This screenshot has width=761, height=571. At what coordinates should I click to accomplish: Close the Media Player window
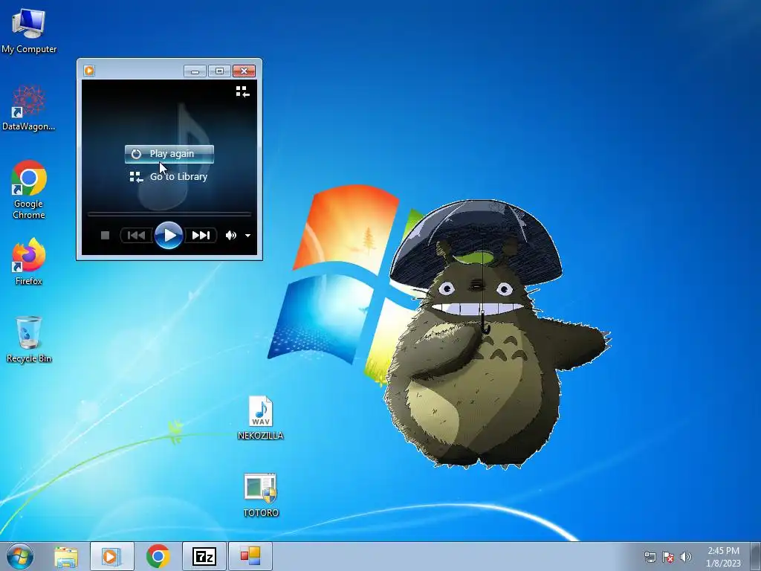[244, 71]
